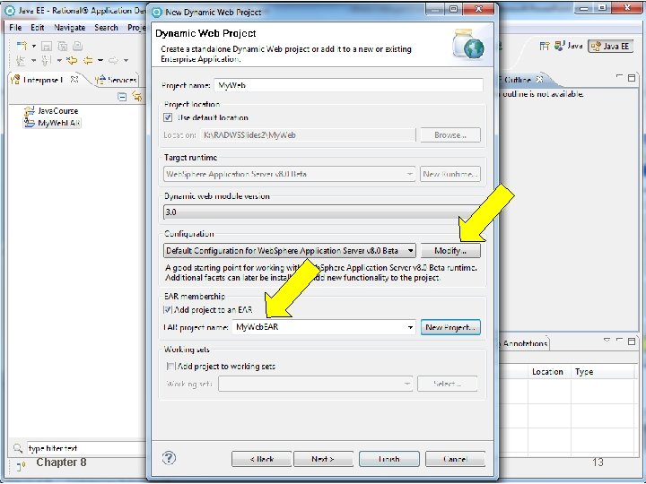646x484 pixels.
Task: Toggle the Use default location checkbox
Action: (168, 117)
